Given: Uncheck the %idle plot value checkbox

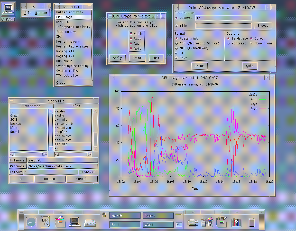Looking at the screenshot, I should 131,34.
